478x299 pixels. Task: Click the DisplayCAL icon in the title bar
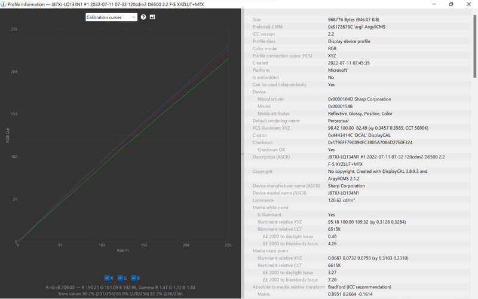[x=4, y=4]
